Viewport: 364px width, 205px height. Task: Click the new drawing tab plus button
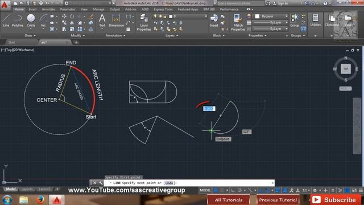click(76, 42)
